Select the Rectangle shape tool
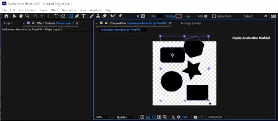The height and width of the screenshot is (121, 278). click(x=71, y=16)
